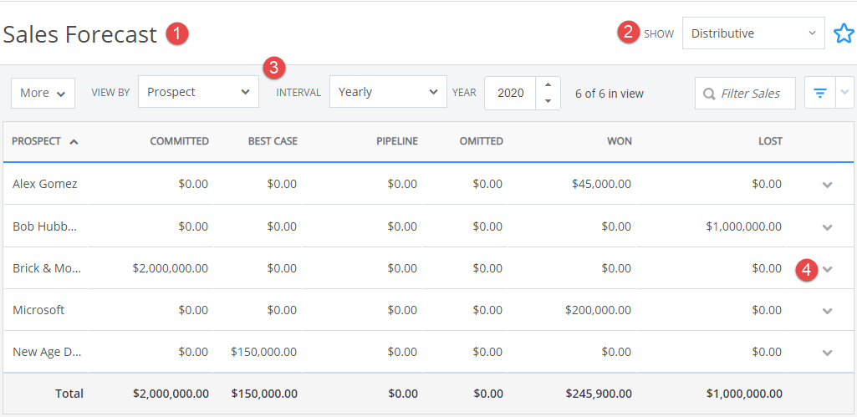The height and width of the screenshot is (417, 857).
Task: Decrease the year with the down arrow
Action: click(548, 101)
